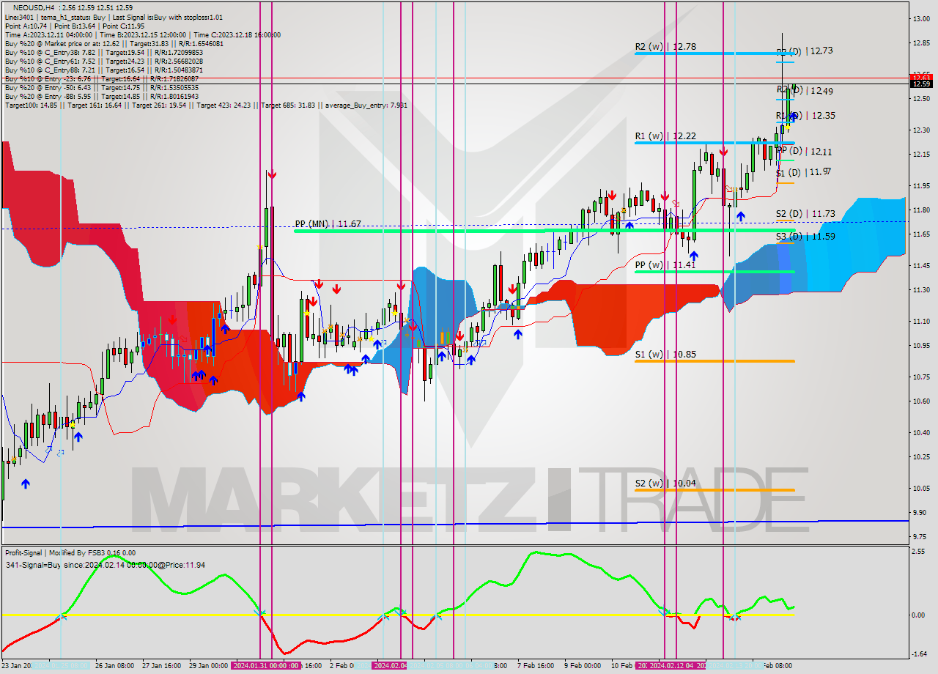The width and height of the screenshot is (938, 674).
Task: Click the 10.75 price axis value
Action: tap(921, 377)
